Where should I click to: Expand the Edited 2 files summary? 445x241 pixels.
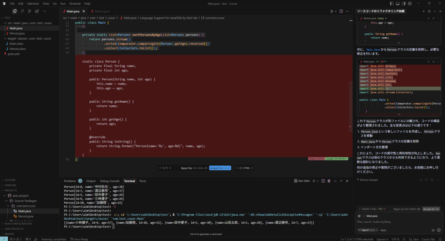click(372, 209)
